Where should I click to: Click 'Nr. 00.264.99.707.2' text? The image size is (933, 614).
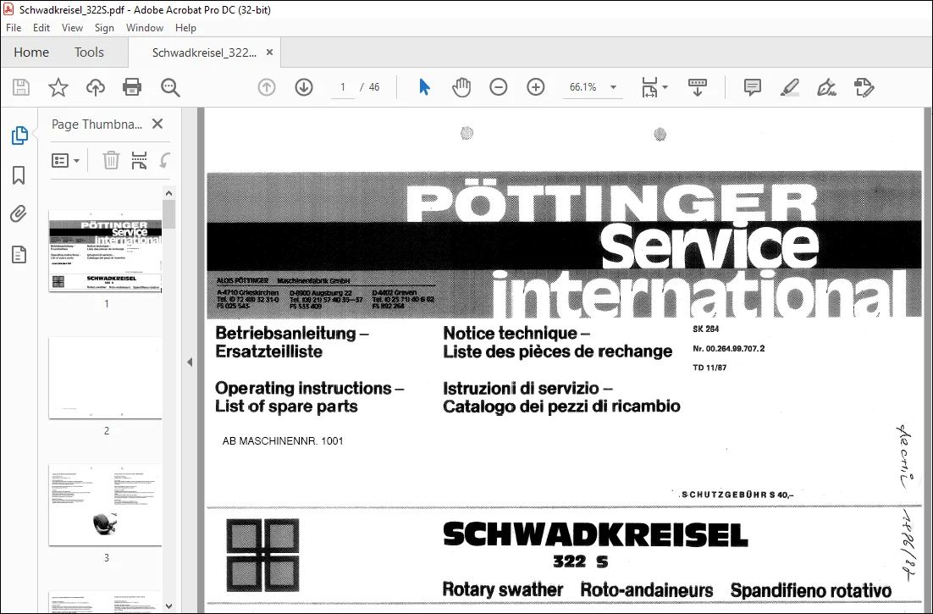coord(728,349)
